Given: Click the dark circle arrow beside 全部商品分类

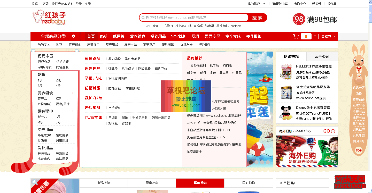Looking at the screenshot, I should [73, 36].
